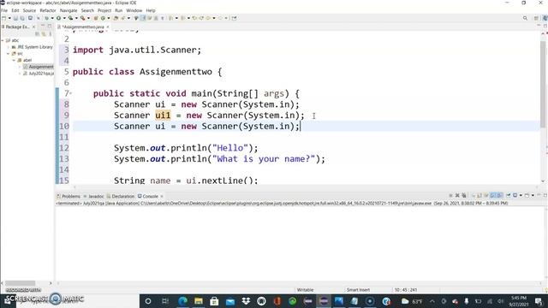Click the New Java Class icon

pos(103,18)
